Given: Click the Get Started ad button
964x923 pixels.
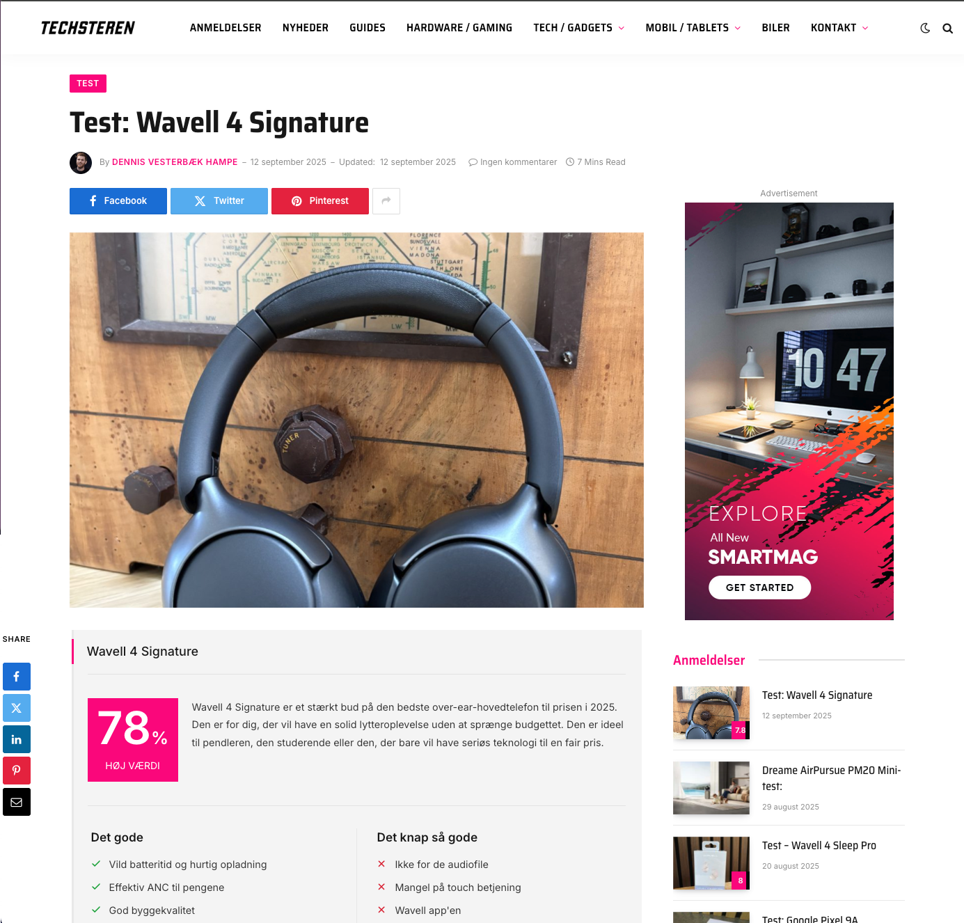Looking at the screenshot, I should (x=760, y=587).
